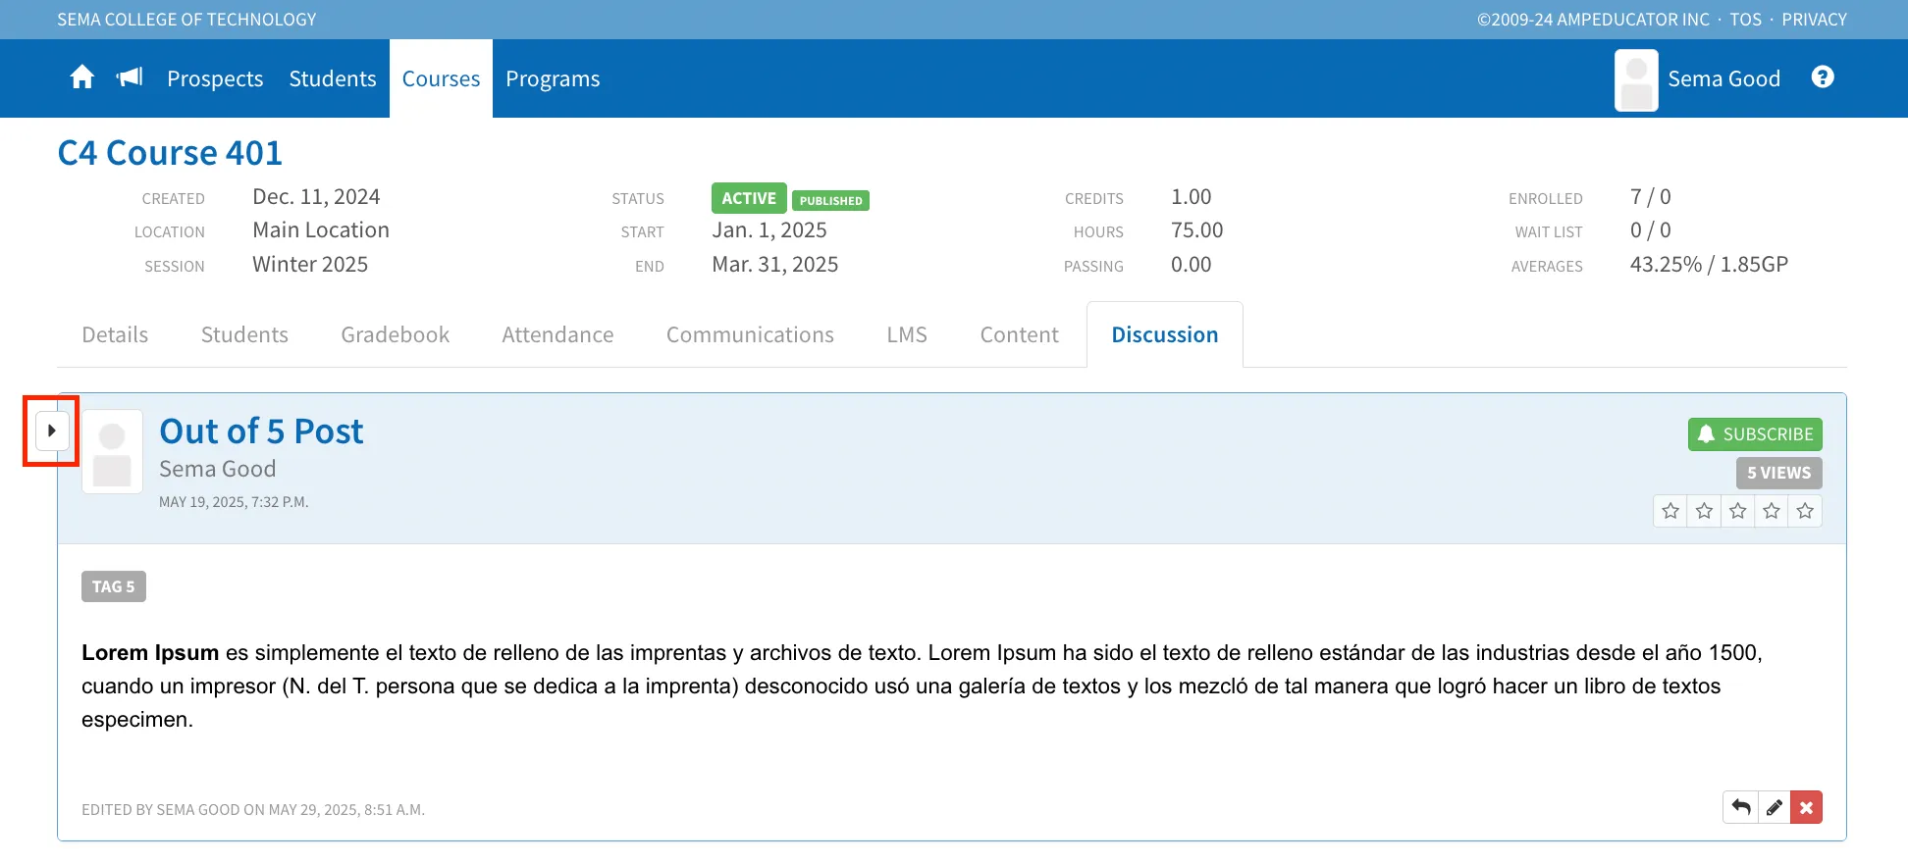Click the Main Location value

321,230
